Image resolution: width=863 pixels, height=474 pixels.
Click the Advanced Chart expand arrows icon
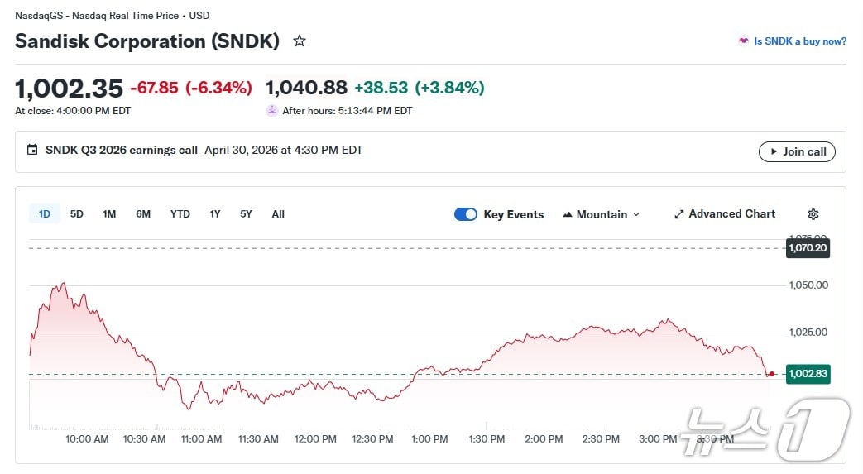click(679, 214)
